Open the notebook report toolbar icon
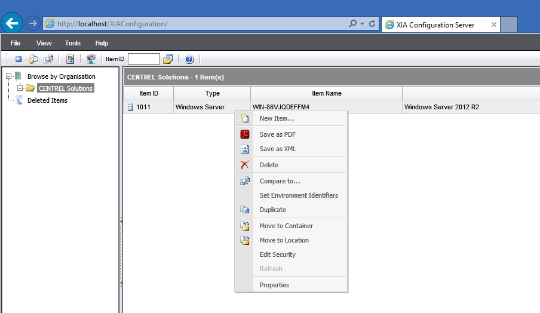The height and width of the screenshot is (313, 540). 70,59
